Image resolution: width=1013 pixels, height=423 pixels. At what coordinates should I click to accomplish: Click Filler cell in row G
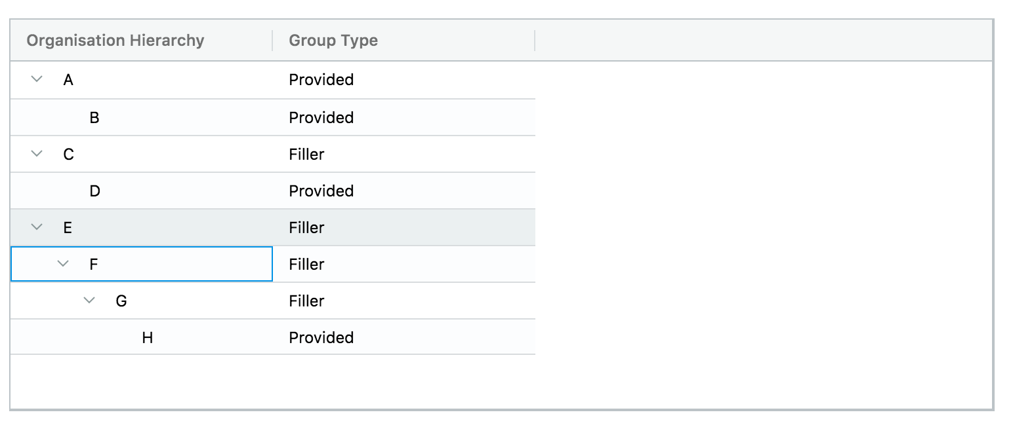point(306,301)
